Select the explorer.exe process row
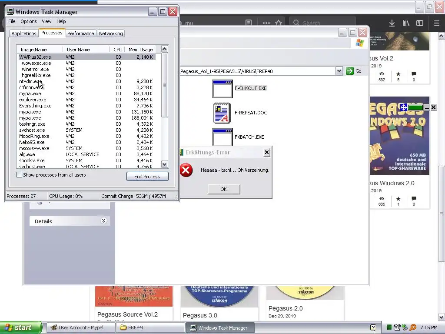Viewport: 445px width, 334px height. 87,100
